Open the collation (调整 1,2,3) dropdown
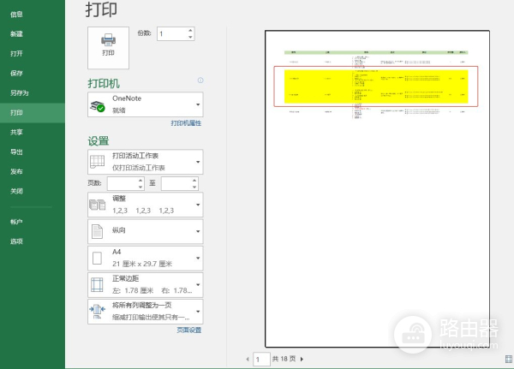514x369 pixels. point(146,205)
